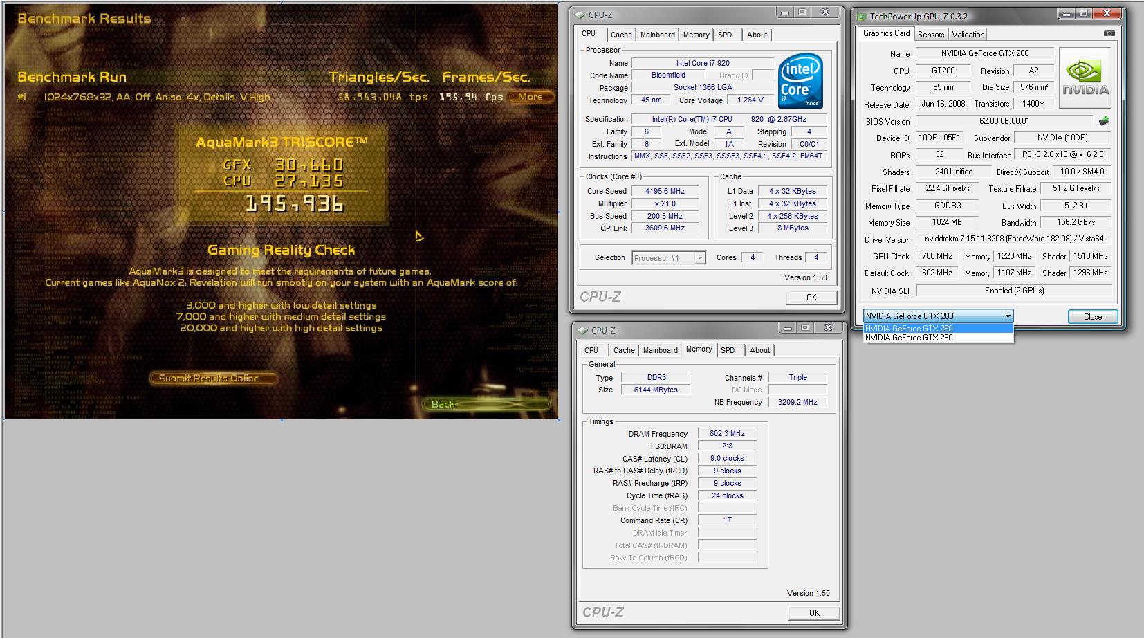Click the CPU name field Intel Core i7 920
The height and width of the screenshot is (638, 1144).
coord(703,63)
